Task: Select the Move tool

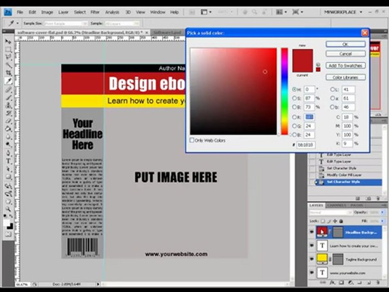Action: pyautogui.click(x=8, y=41)
